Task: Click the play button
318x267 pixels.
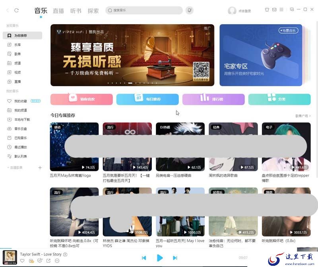Action: tap(160, 258)
